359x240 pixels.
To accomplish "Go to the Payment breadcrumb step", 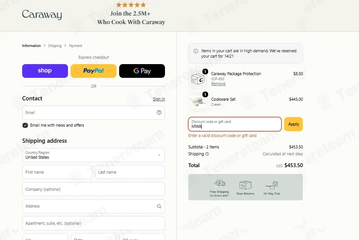I will coord(76,46).
